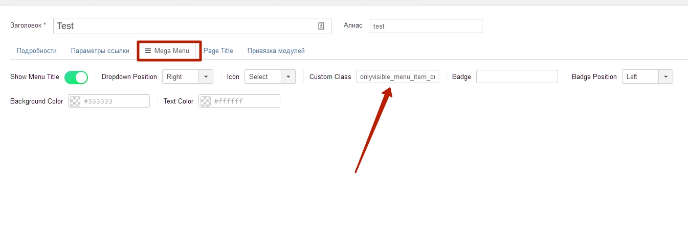Image resolution: width=688 pixels, height=232 pixels.
Task: Expand the Icon select dropdown
Action: (x=263, y=77)
